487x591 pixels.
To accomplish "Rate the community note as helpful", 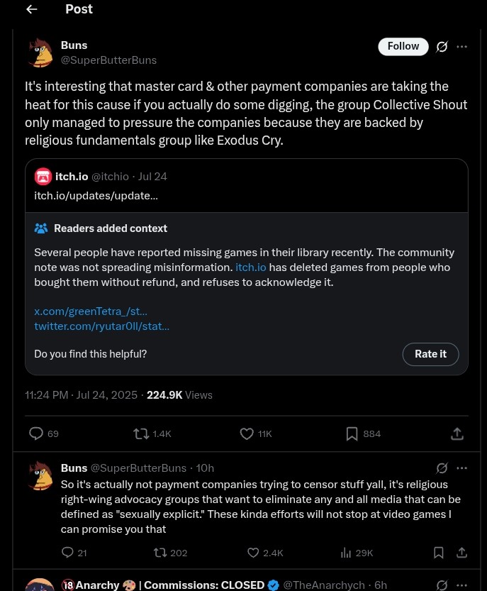I will tap(430, 354).
